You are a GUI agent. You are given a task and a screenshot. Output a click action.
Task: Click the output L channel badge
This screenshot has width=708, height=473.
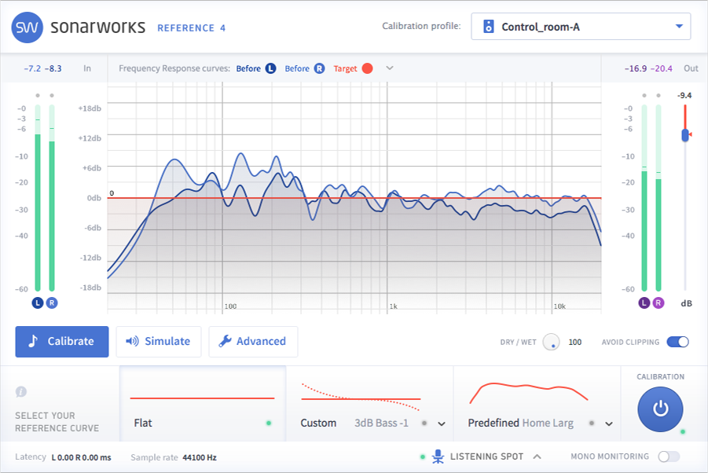(644, 302)
